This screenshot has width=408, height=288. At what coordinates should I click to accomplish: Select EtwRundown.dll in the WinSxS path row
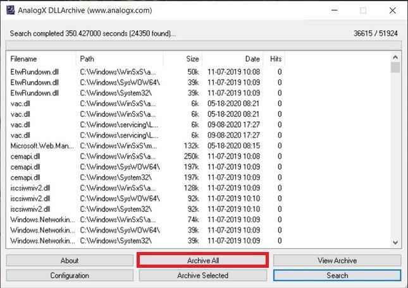[x=146, y=72]
